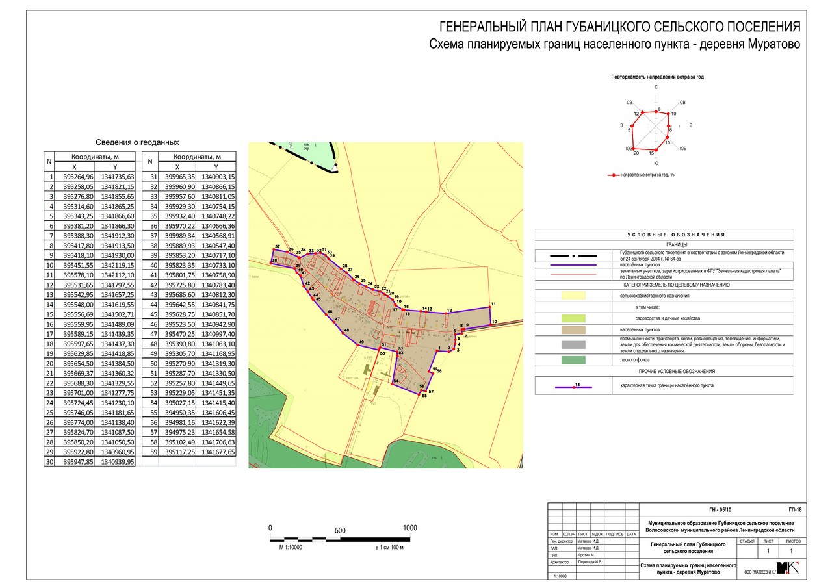Click the value 20 on the wind rose
Image resolution: width=832 pixels, height=588 pixels.
coord(636,153)
